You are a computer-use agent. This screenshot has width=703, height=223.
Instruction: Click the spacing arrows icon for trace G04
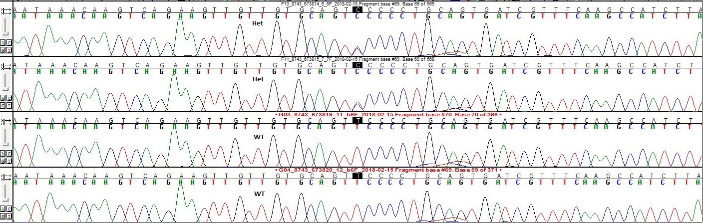pyautogui.click(x=6, y=177)
